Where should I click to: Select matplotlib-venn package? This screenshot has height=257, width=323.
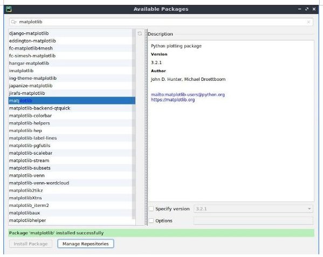72,176
